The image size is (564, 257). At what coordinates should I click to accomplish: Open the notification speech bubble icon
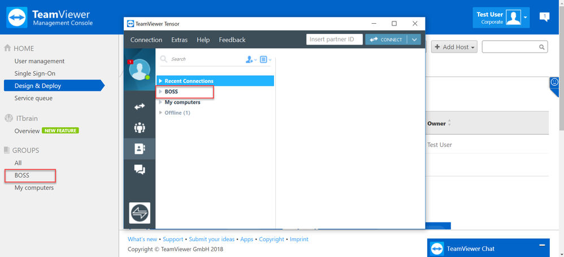coord(544,17)
